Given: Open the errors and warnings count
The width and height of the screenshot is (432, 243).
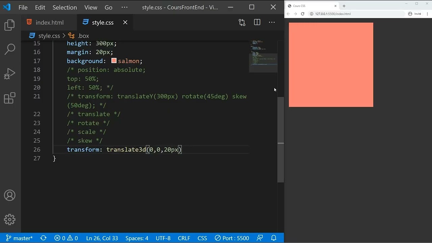Looking at the screenshot, I should click(x=66, y=238).
